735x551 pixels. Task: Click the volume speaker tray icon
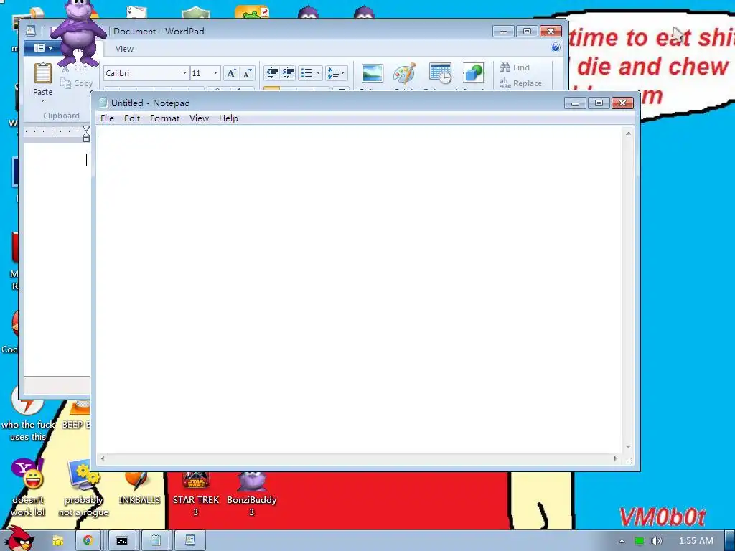click(x=657, y=541)
